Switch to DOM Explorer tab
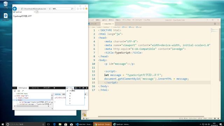The image size is (224, 126). [x=23, y=88]
